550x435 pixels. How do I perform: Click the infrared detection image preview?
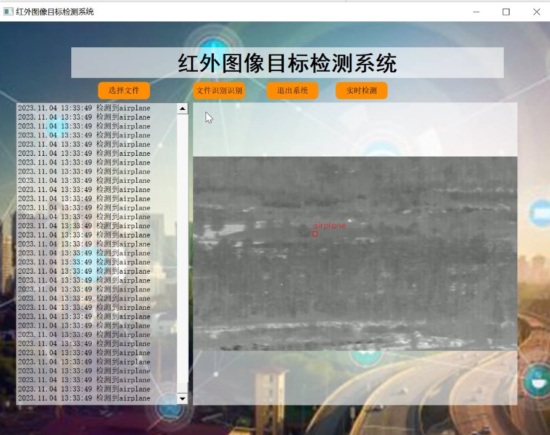[355, 253]
